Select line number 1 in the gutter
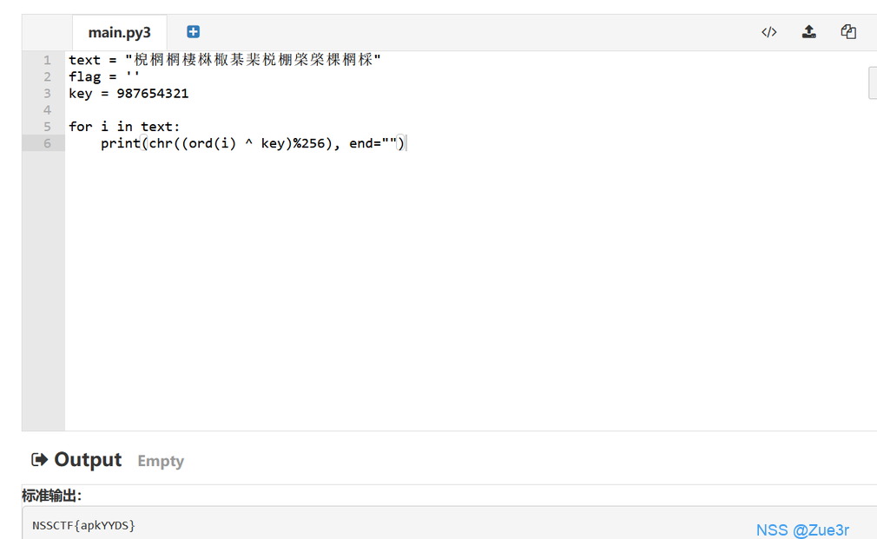This screenshot has width=877, height=539. pyautogui.click(x=47, y=60)
